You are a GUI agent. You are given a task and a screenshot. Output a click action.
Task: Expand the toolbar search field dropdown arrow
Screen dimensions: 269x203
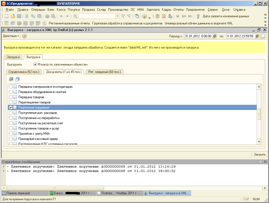click(x=117, y=16)
